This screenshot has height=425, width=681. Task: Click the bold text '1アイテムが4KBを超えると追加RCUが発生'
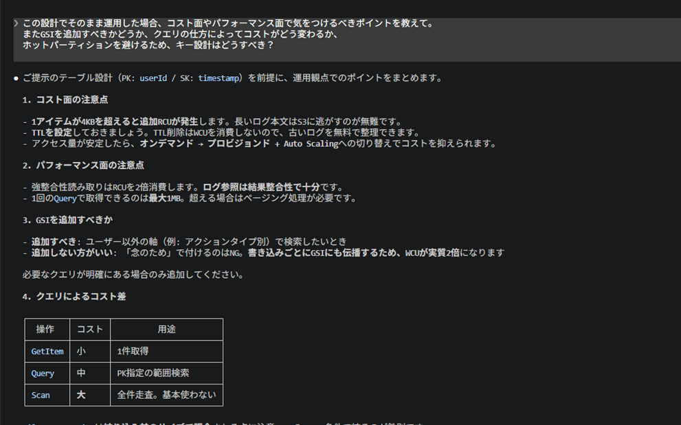click(115, 122)
